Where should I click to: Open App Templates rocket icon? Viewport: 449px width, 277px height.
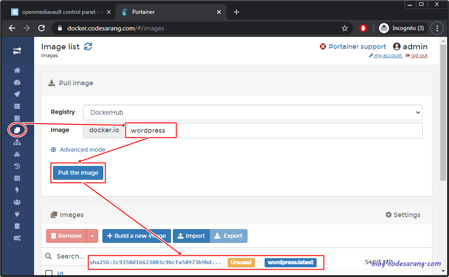pos(17,94)
